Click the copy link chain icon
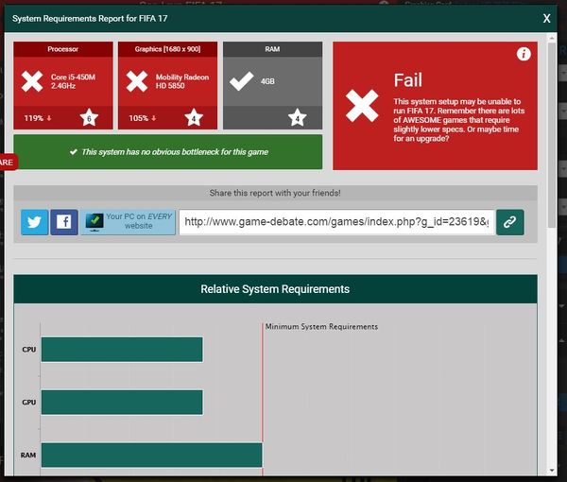567x482 pixels. 510,222
